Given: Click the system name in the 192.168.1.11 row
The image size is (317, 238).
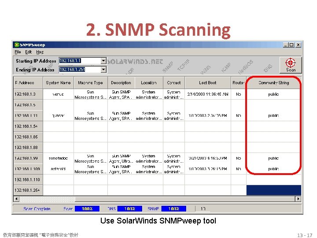Looking at the screenshot, I should (x=58, y=115).
